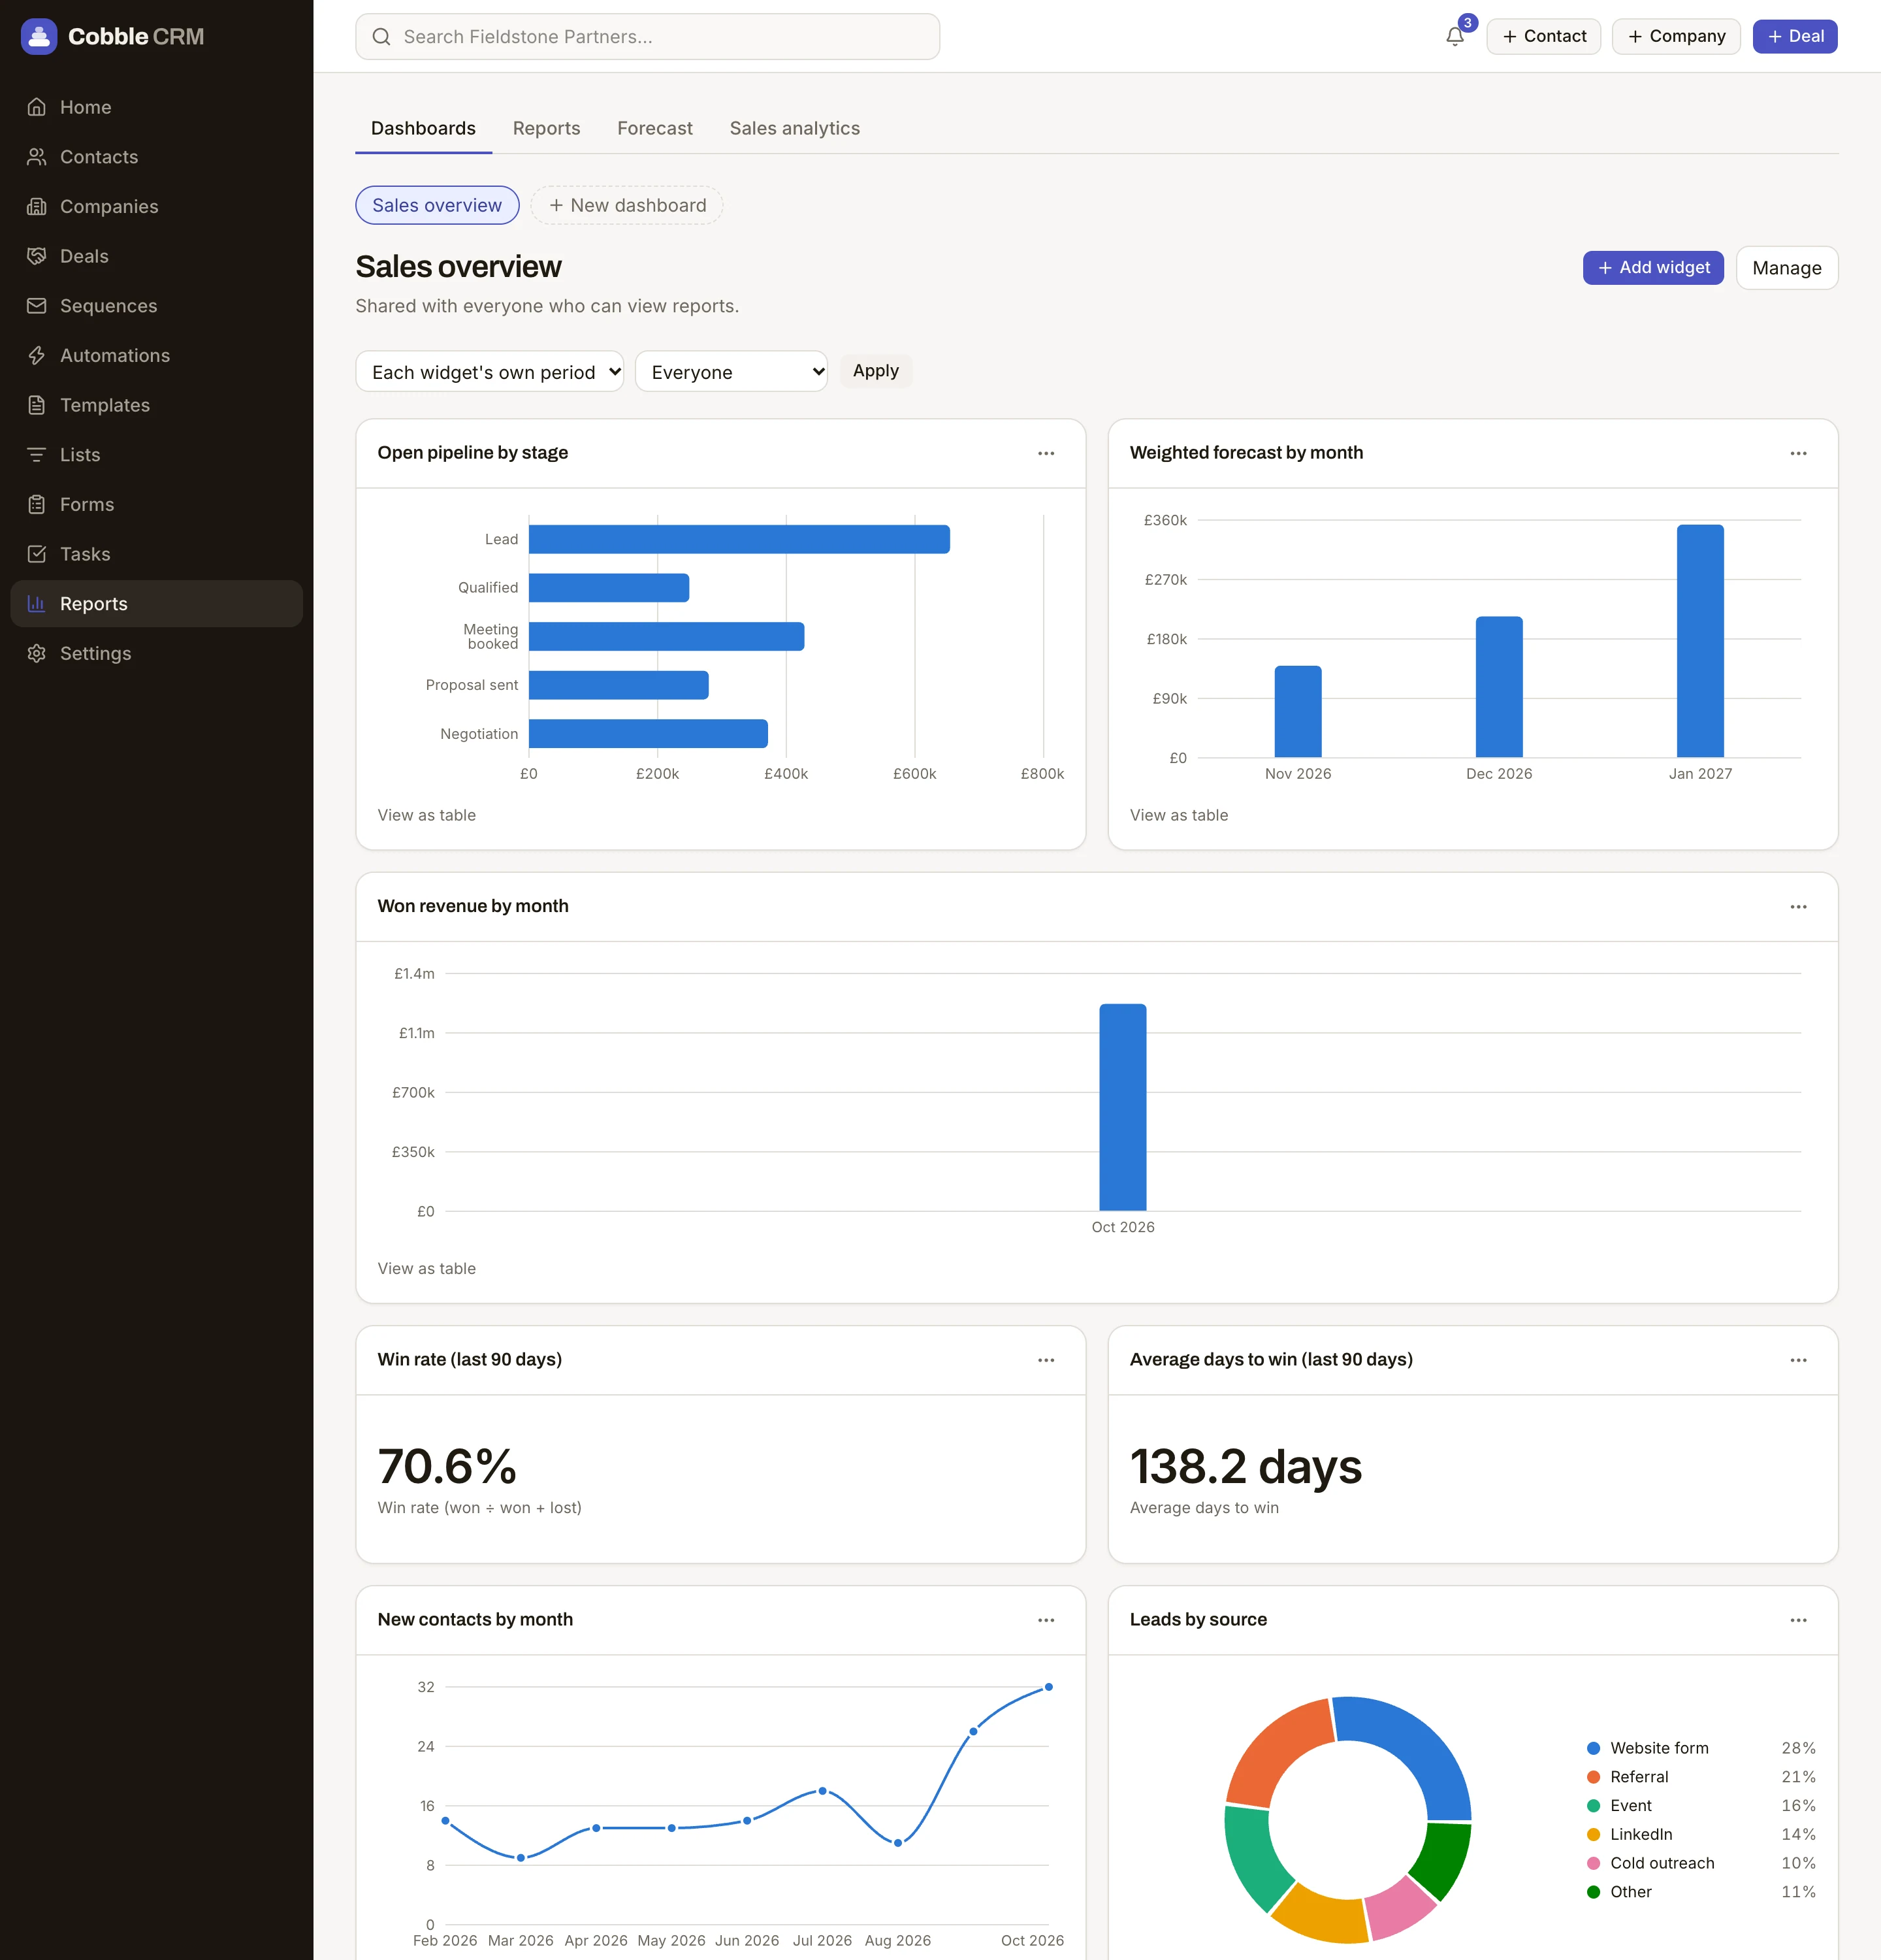This screenshot has width=1881, height=1960.
Task: Open Open pipeline by stage widget menu
Action: [1046, 453]
